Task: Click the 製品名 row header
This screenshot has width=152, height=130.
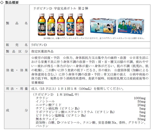Action: (x=16, y=23)
